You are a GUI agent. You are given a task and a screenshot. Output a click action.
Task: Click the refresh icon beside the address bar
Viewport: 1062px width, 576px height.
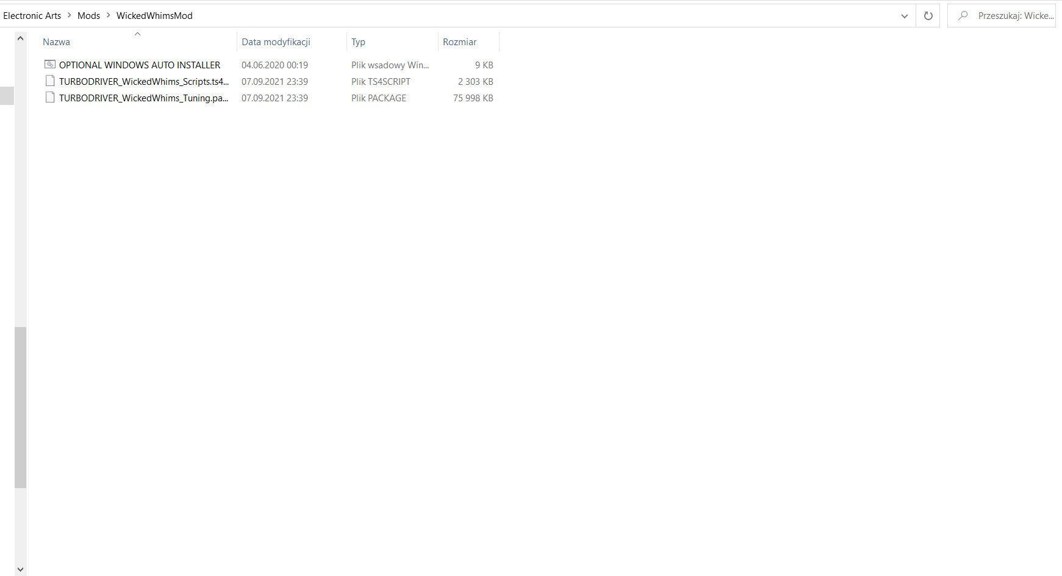pyautogui.click(x=928, y=16)
